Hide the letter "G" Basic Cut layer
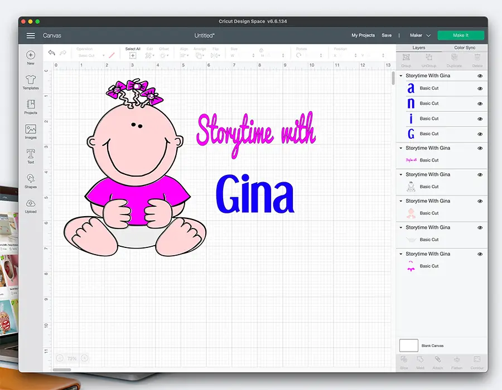 (480, 134)
